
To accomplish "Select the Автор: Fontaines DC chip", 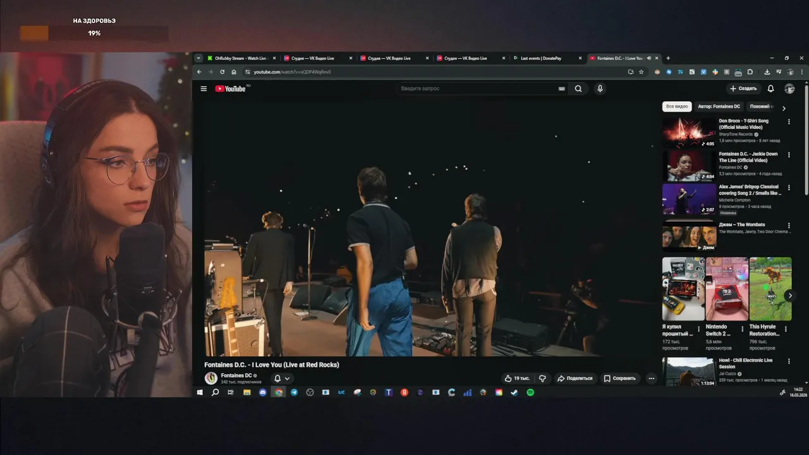I will pos(719,107).
